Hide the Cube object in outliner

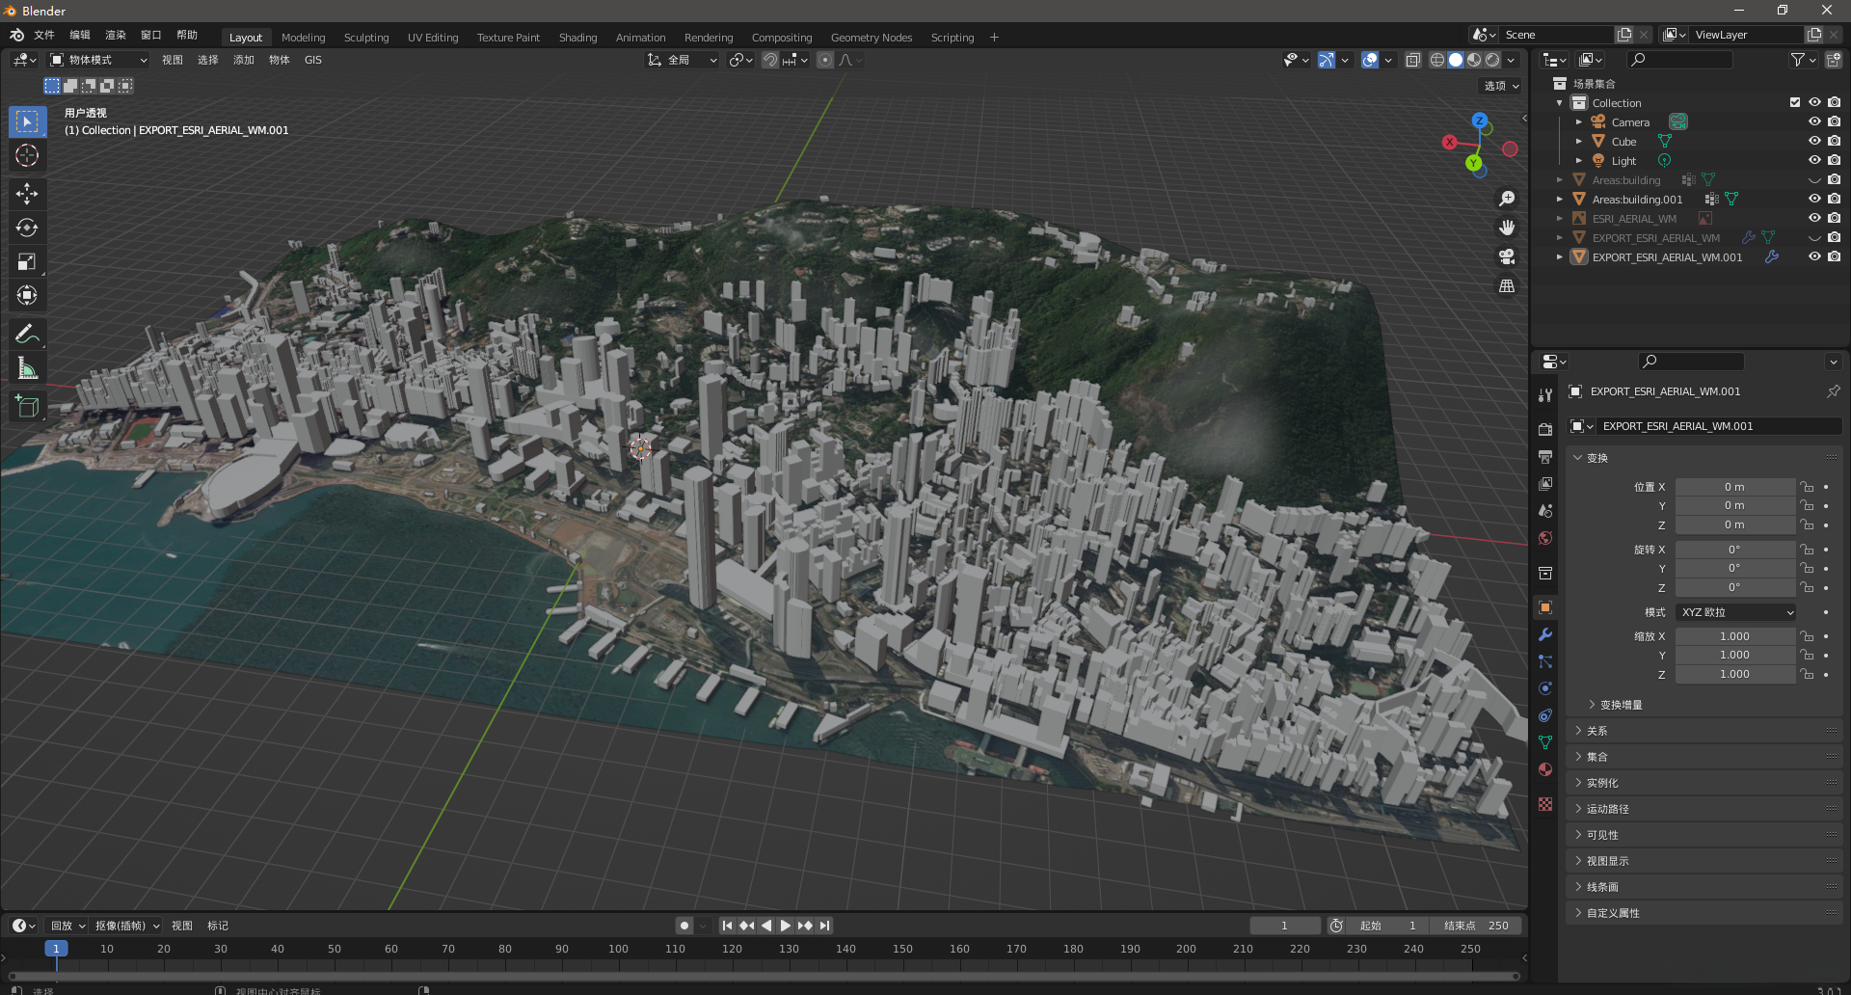click(1814, 141)
